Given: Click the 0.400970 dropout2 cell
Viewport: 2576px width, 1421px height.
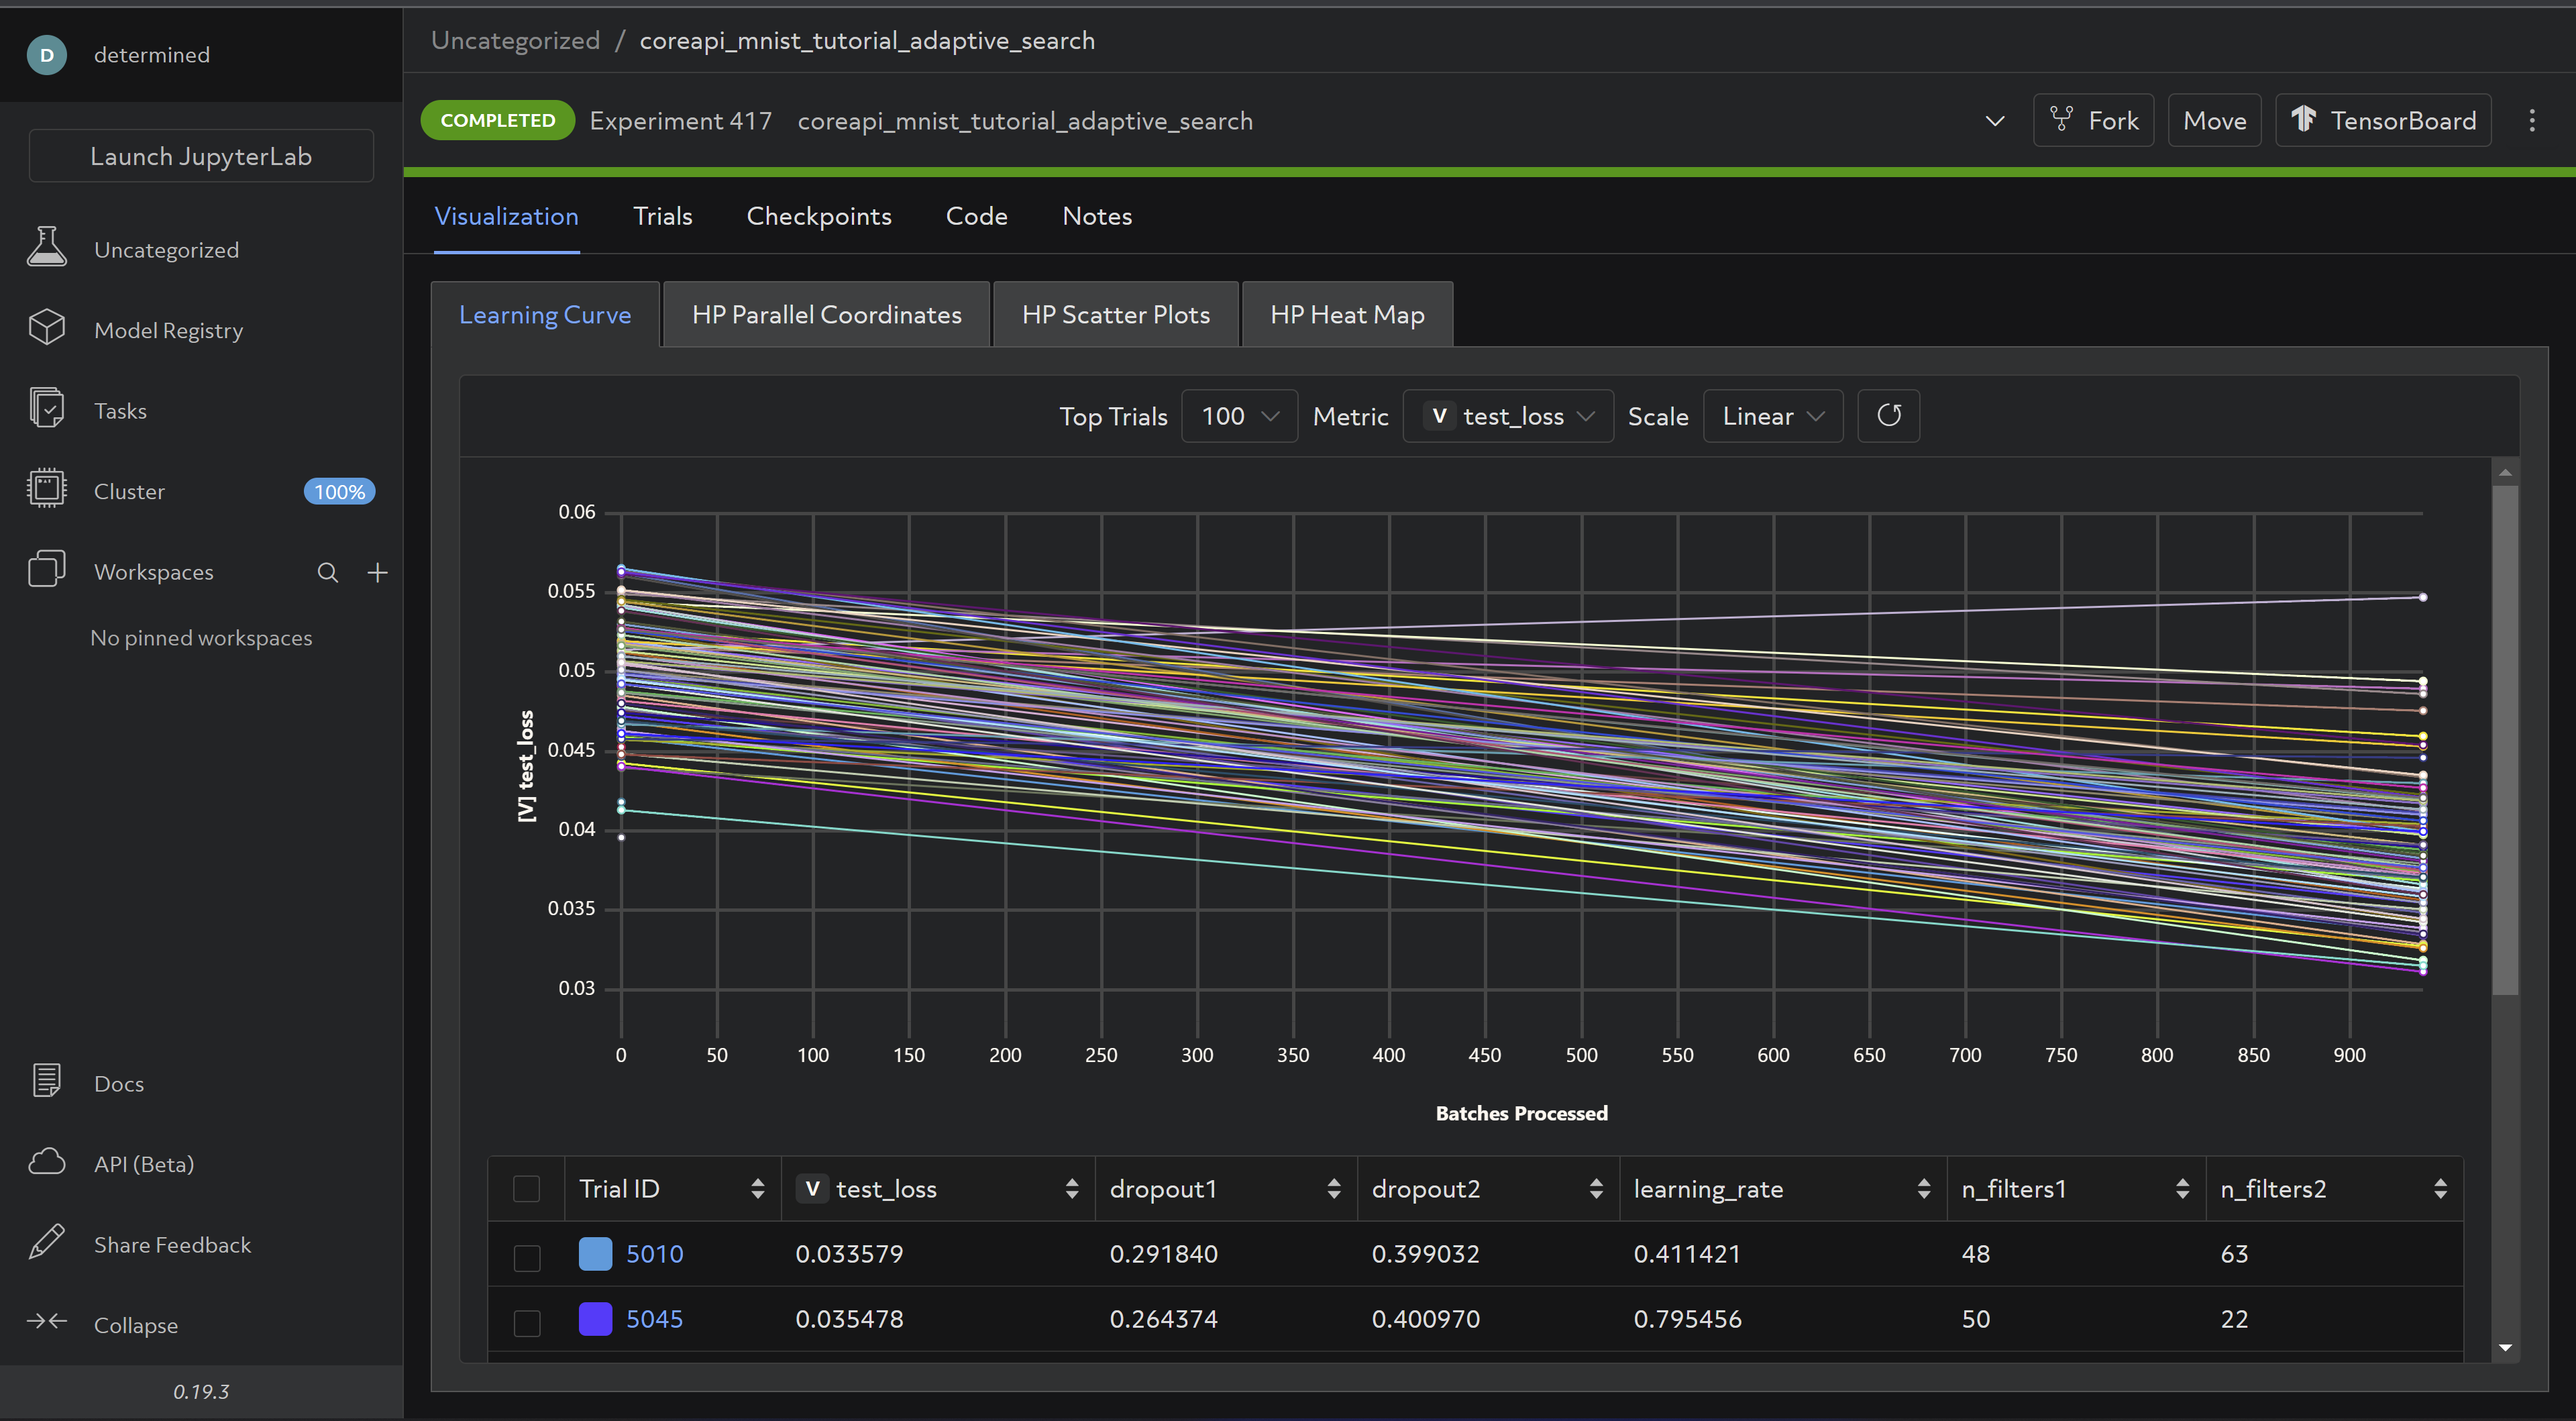Looking at the screenshot, I should [1425, 1319].
